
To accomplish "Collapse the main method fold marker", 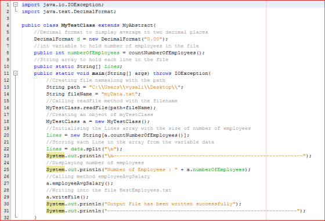I will [x=15, y=73].
